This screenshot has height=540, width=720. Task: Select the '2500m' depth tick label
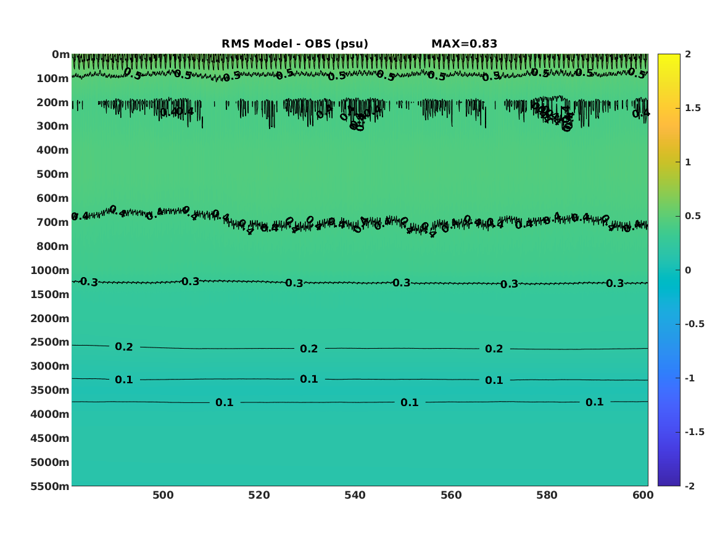tap(50, 342)
